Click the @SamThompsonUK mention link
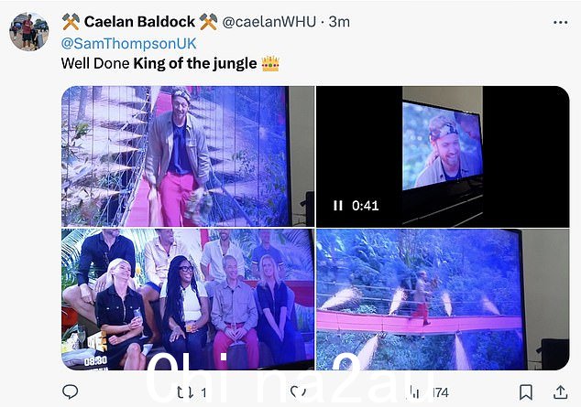The image size is (581, 407). tap(128, 43)
